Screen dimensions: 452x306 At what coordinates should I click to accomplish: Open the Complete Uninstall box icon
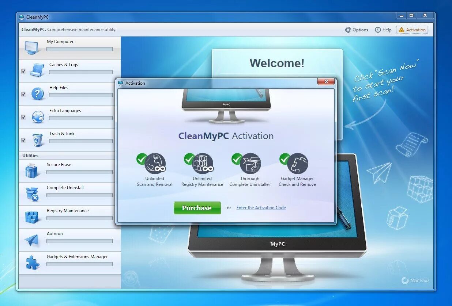pyautogui.click(x=32, y=194)
